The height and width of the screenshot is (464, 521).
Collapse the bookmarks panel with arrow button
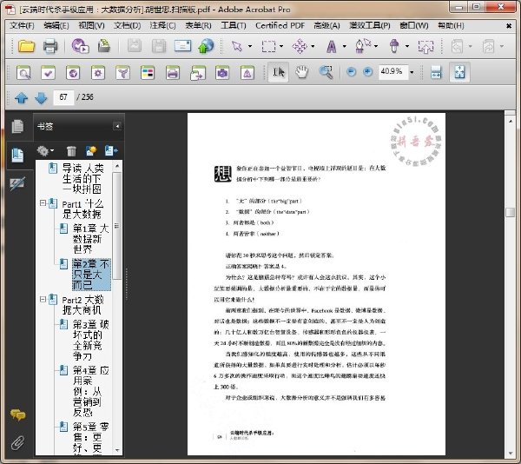[117, 126]
